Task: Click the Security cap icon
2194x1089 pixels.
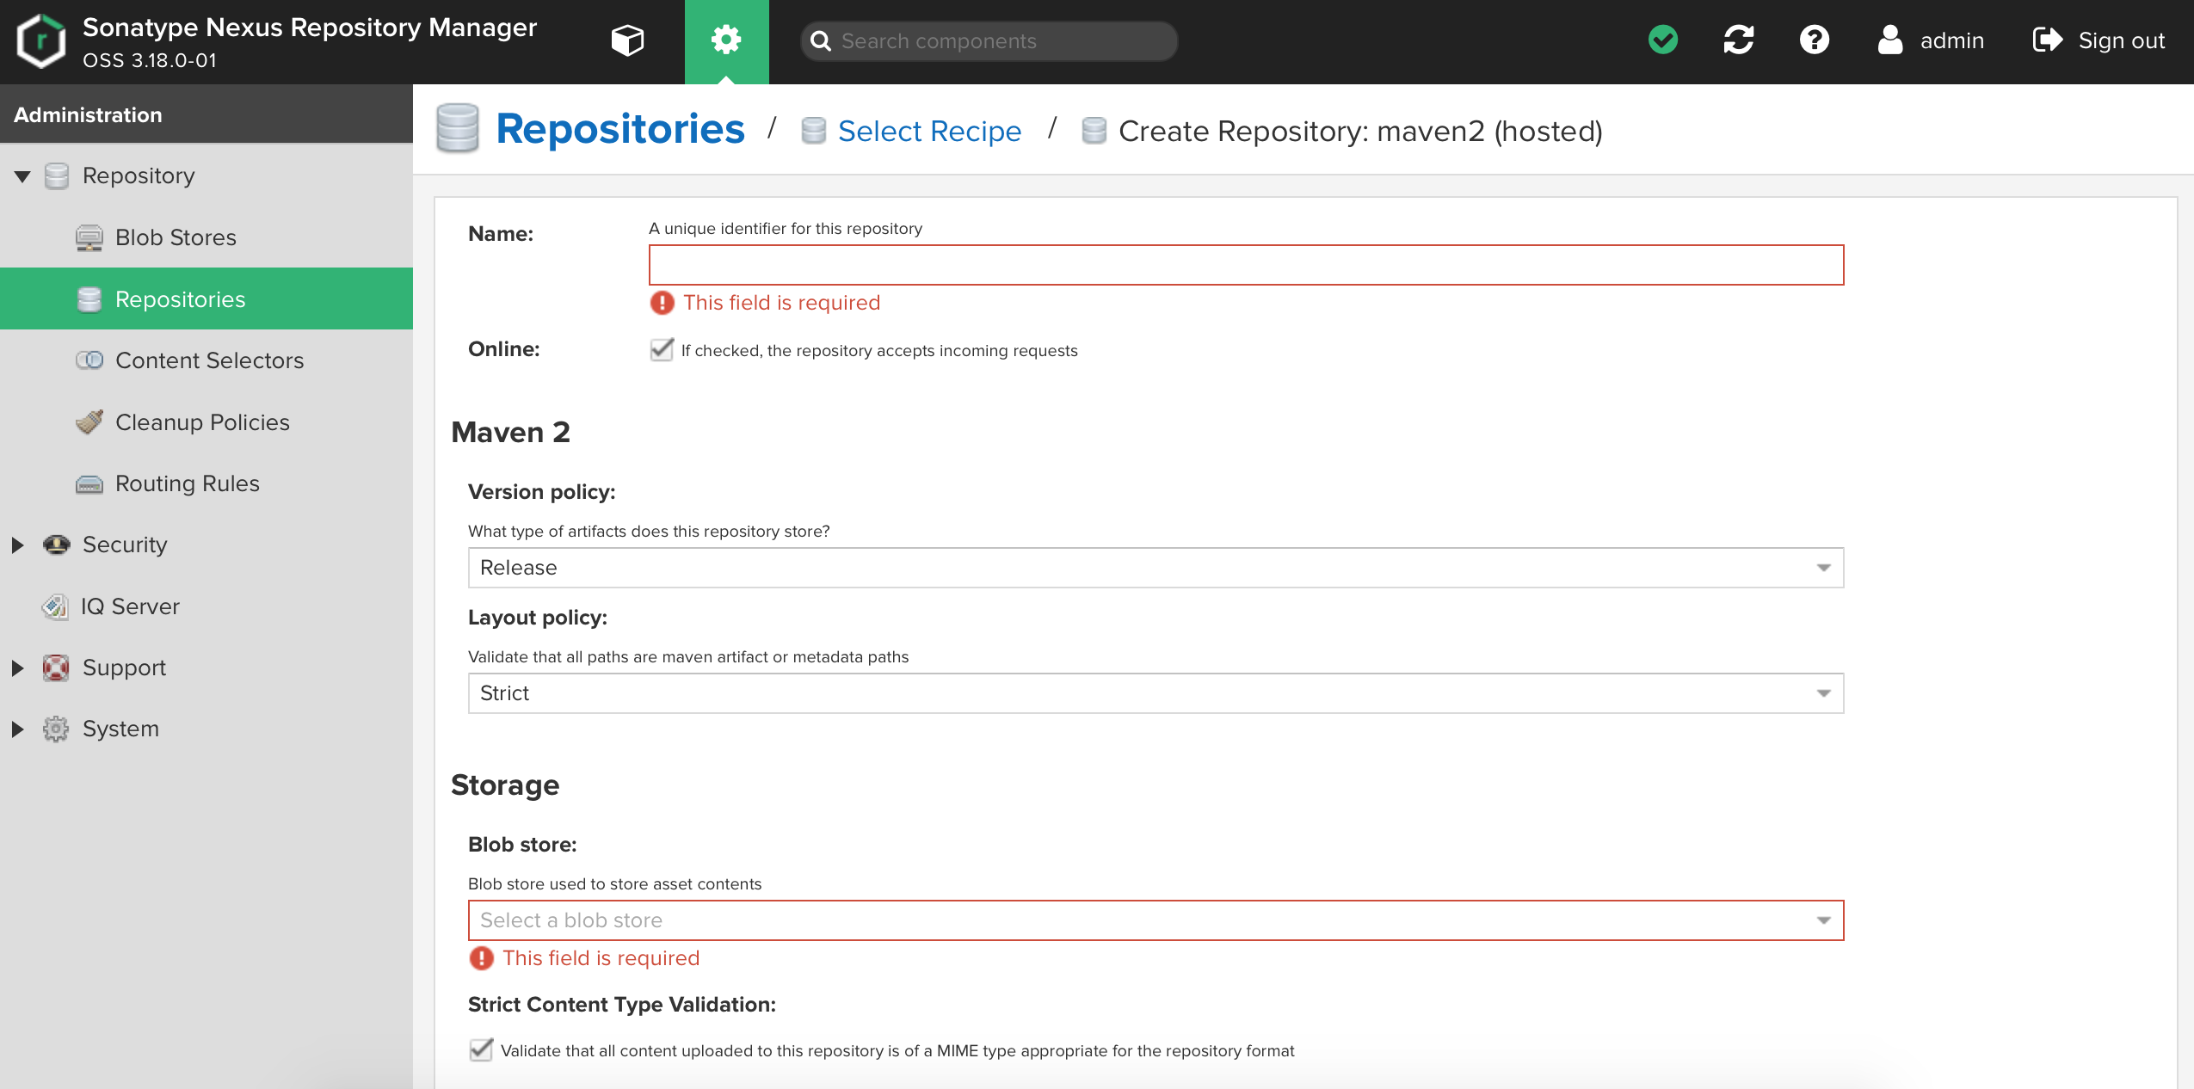Action: (x=57, y=544)
